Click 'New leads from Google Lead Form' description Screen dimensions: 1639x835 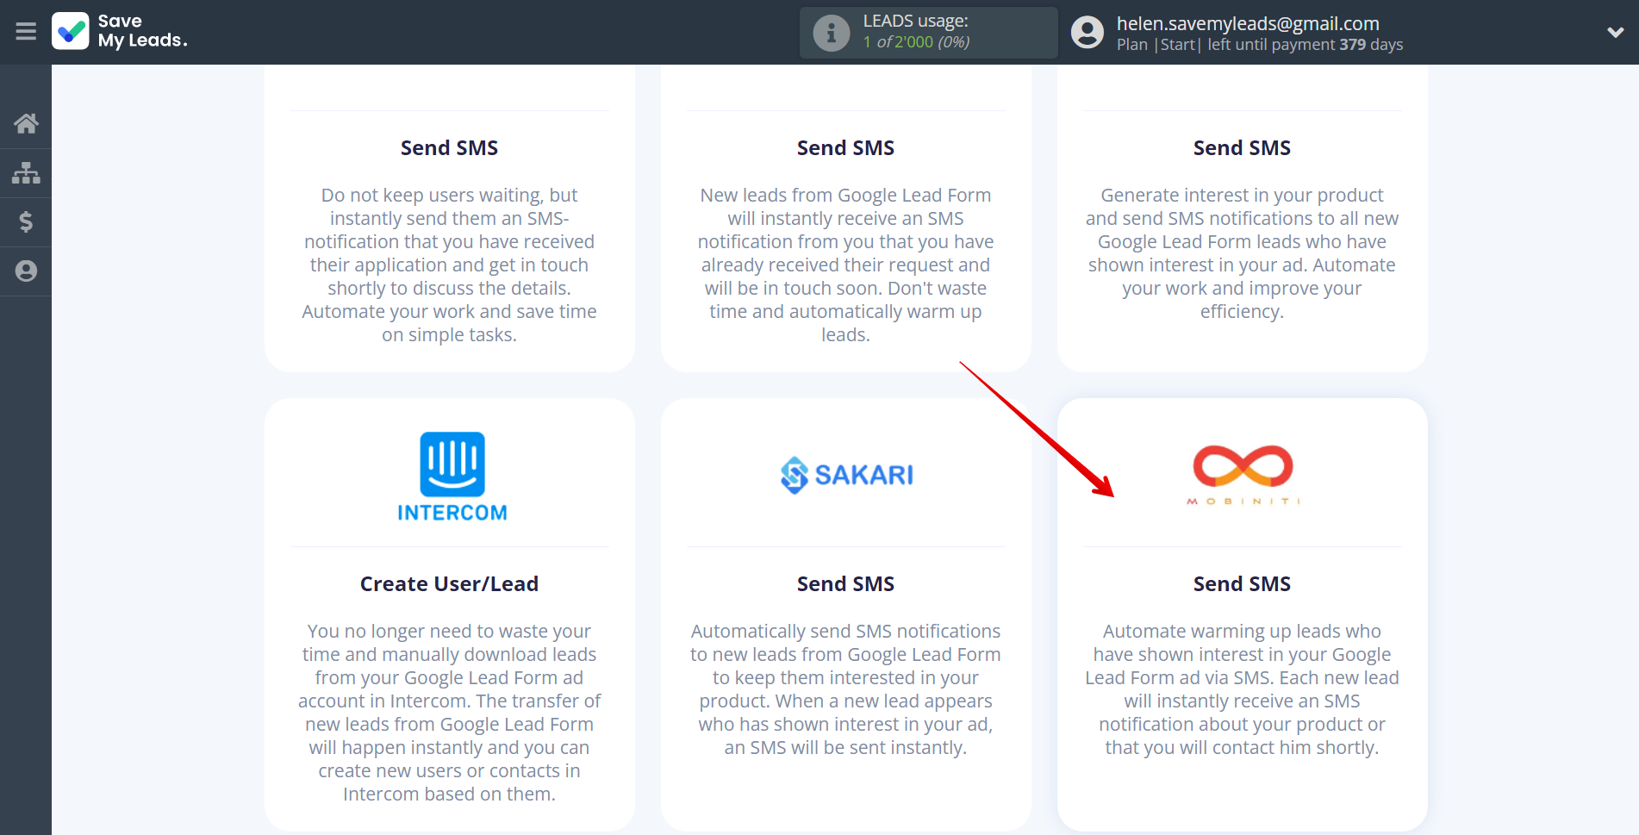pyautogui.click(x=845, y=265)
